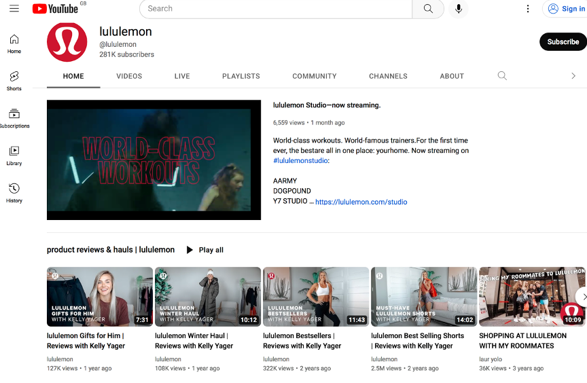Click 'SHOPPING AT LULULEMON WITH MY ROOMMATES' title
The image size is (587, 383).
522,341
